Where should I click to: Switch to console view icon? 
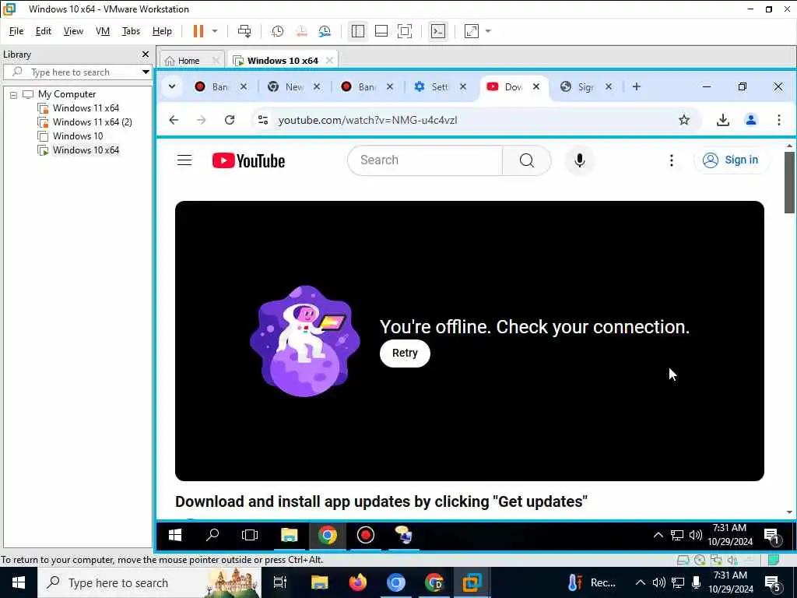coord(438,31)
